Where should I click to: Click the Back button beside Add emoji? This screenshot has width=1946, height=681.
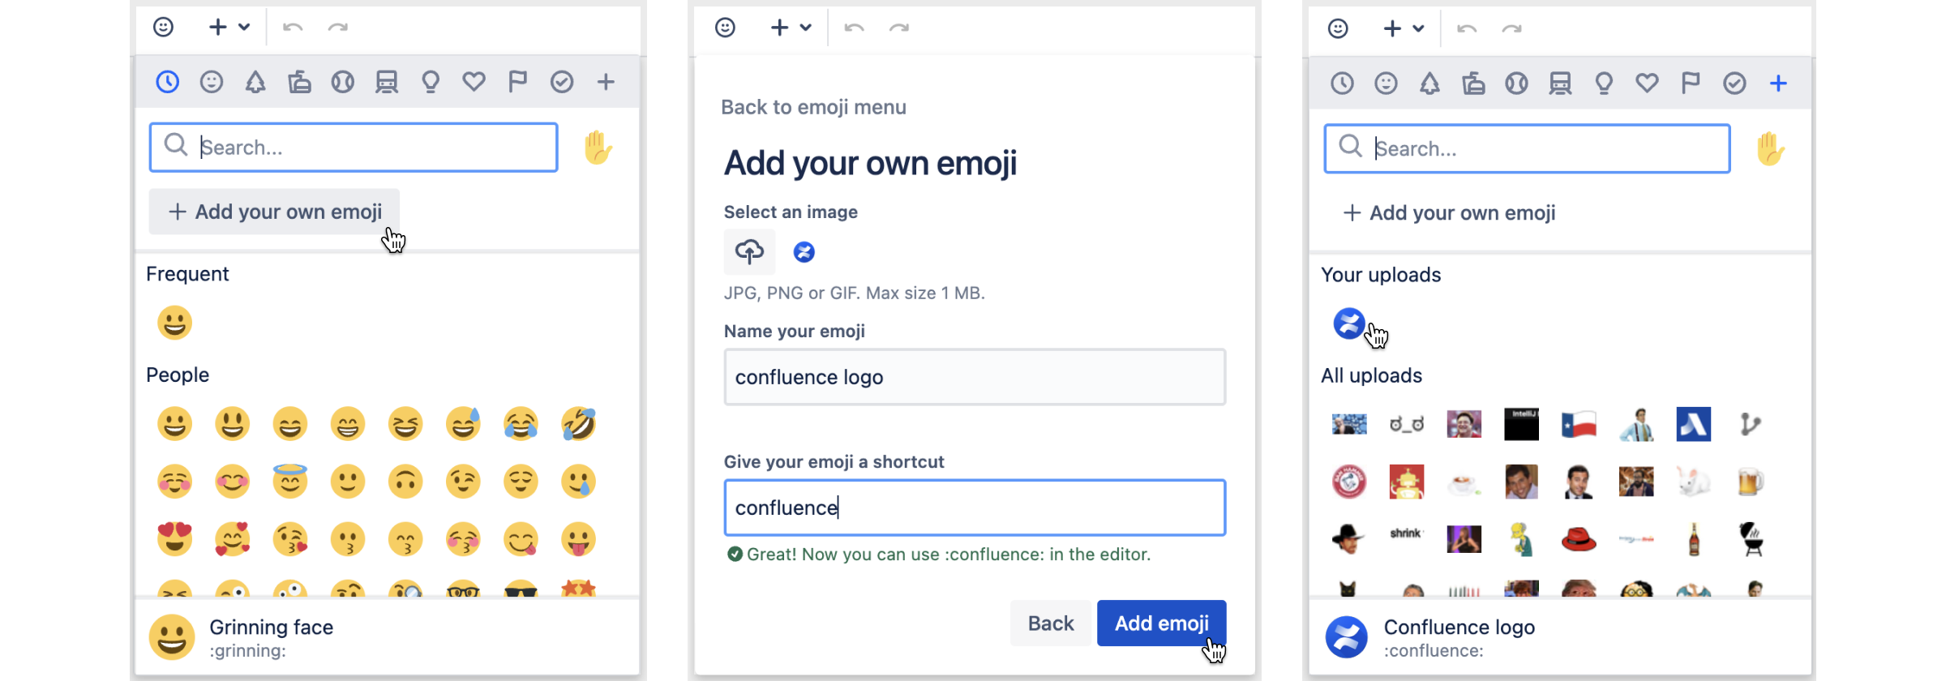pyautogui.click(x=1051, y=623)
